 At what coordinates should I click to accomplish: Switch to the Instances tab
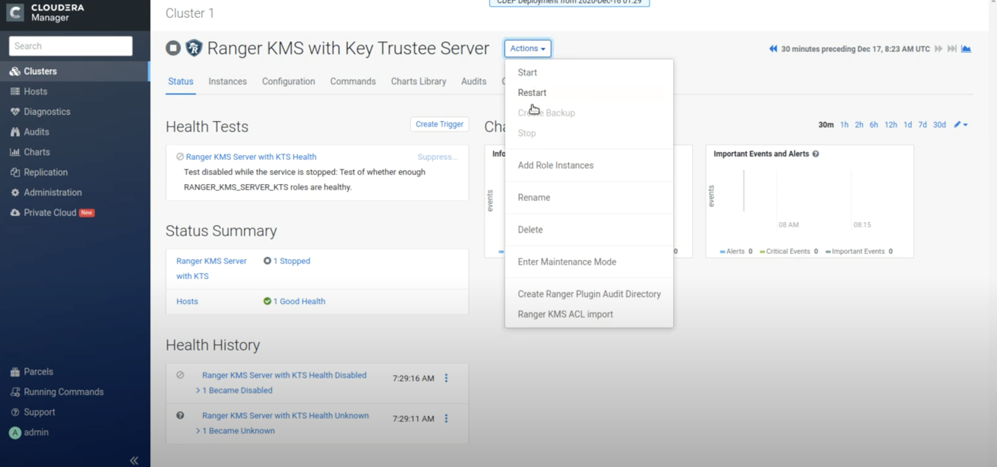click(228, 81)
